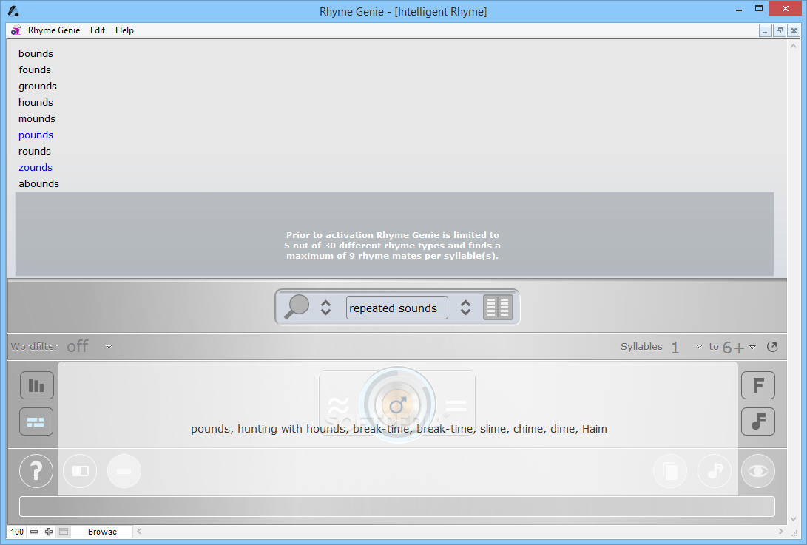Open the Wordfilter dropdown arrow
807x545 pixels.
pos(109,347)
